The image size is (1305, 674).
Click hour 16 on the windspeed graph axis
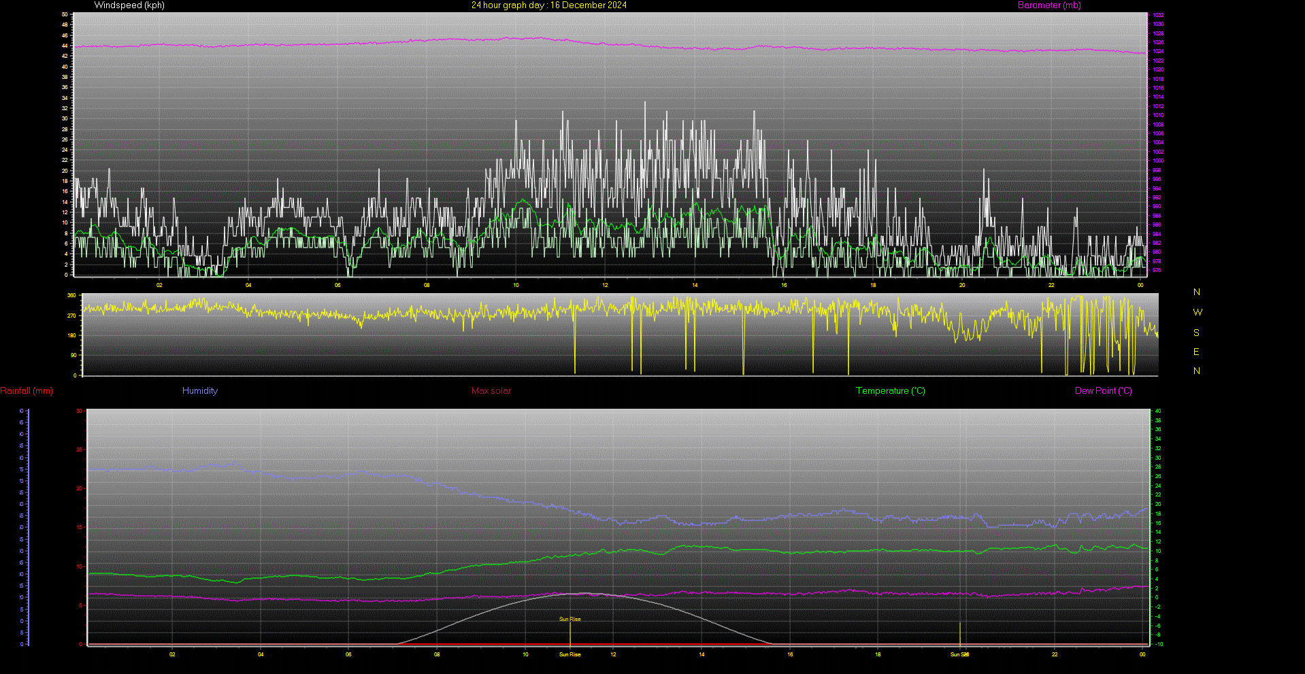pyautogui.click(x=784, y=286)
